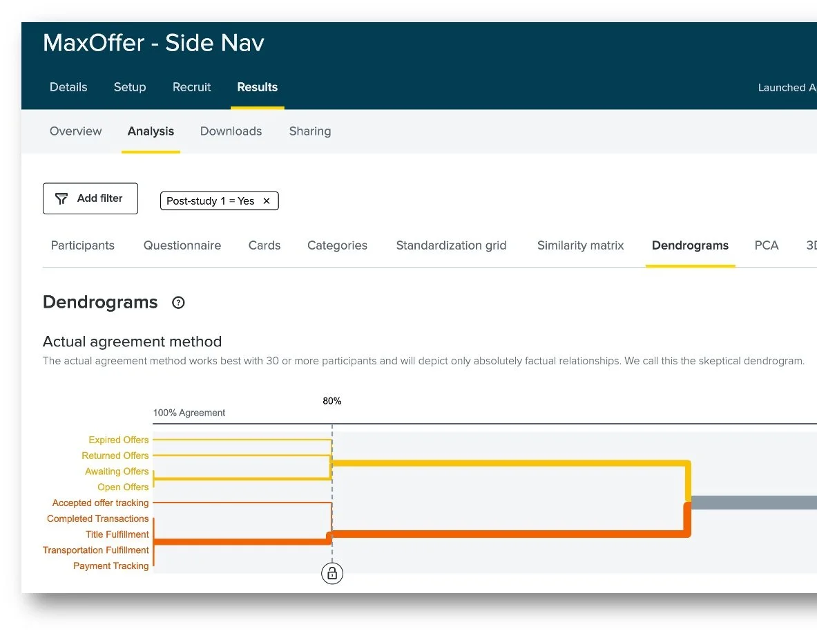Open the Sharing sub-tab
817x636 pixels.
click(x=310, y=131)
